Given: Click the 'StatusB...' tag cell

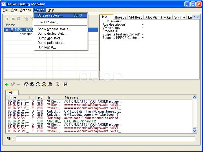Looking at the screenshot, I should (x=54, y=121).
